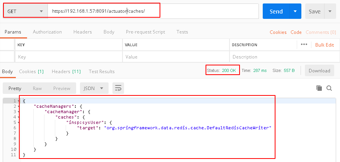This screenshot has height=162, width=340.
Task: Switch to the Authorization tab
Action: click(x=47, y=32)
